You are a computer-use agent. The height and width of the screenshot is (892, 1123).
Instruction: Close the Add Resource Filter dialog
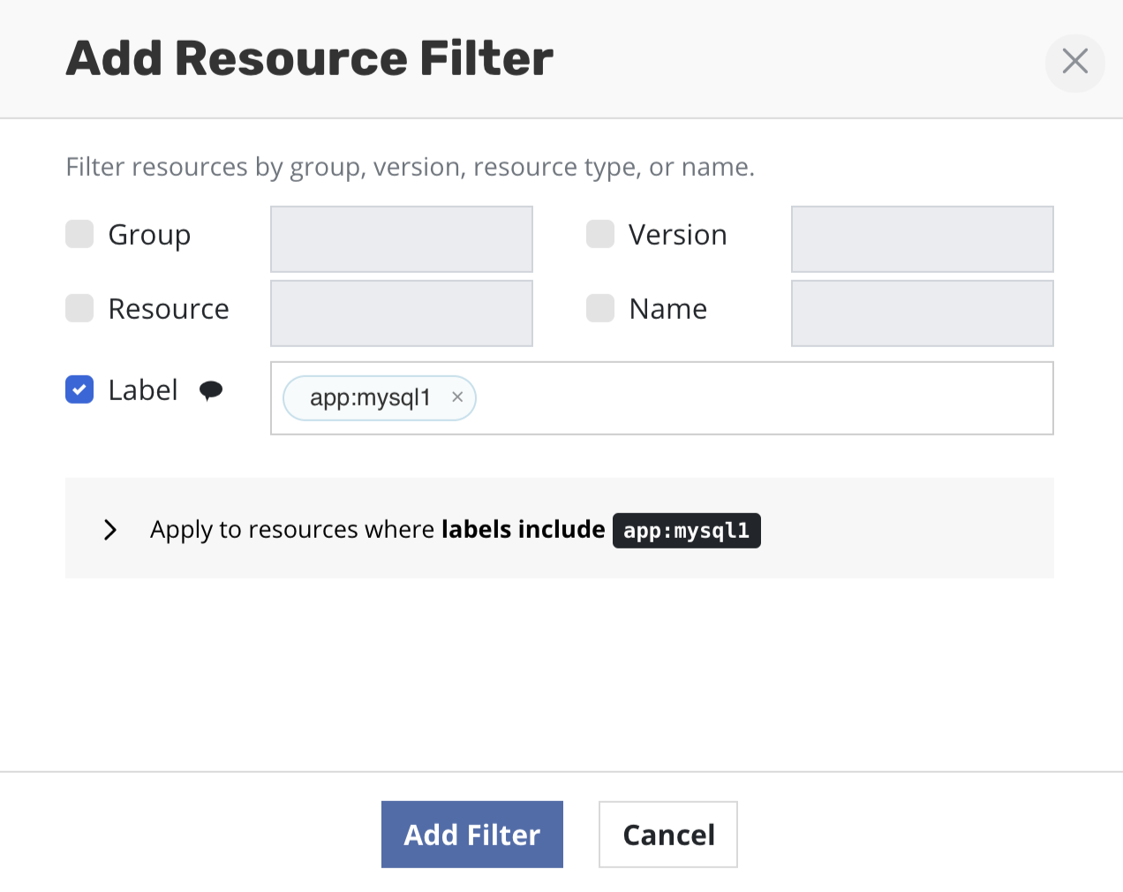[1074, 62]
